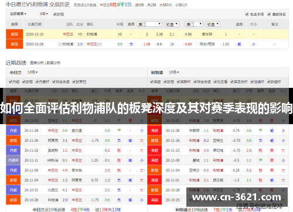Click 布莱顿 team name in 20-11-28 row
Image resolution: width=293 pixels, height=212 pixels.
coord(194,131)
